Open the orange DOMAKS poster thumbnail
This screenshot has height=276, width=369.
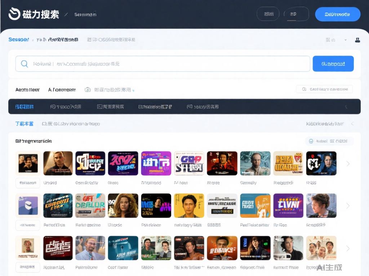tap(222, 248)
